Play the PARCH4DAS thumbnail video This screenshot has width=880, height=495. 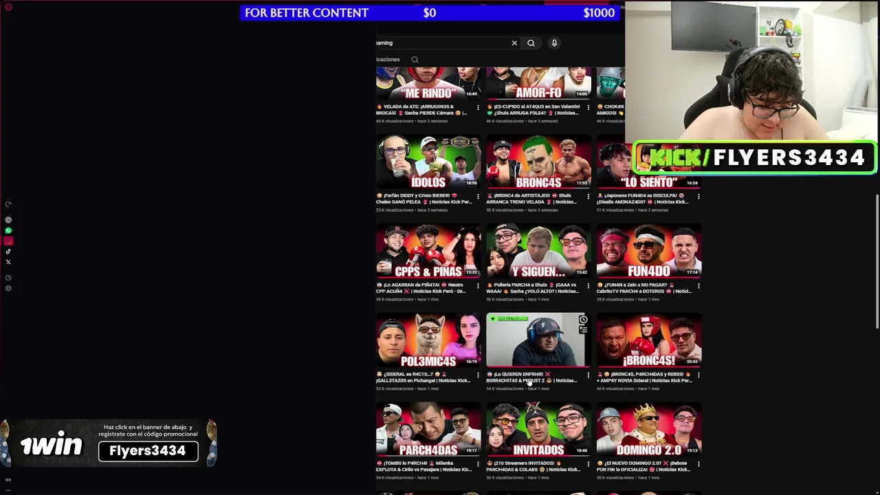pyautogui.click(x=428, y=430)
